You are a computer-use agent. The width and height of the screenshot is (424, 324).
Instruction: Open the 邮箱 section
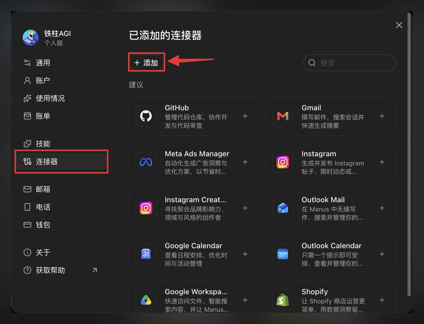coord(61,189)
